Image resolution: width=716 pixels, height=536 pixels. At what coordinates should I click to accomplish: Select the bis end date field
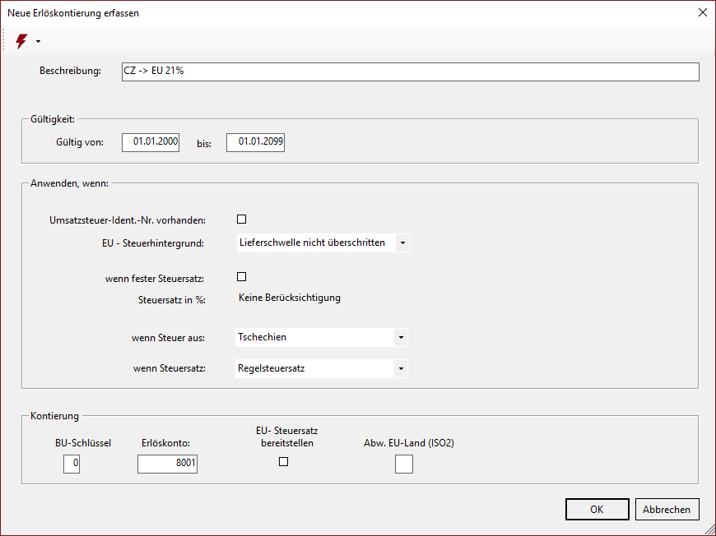[x=255, y=142]
